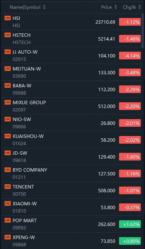Click the watchlist vertical scrollbar thumb
145x249 pixels.
[x=143, y=31]
